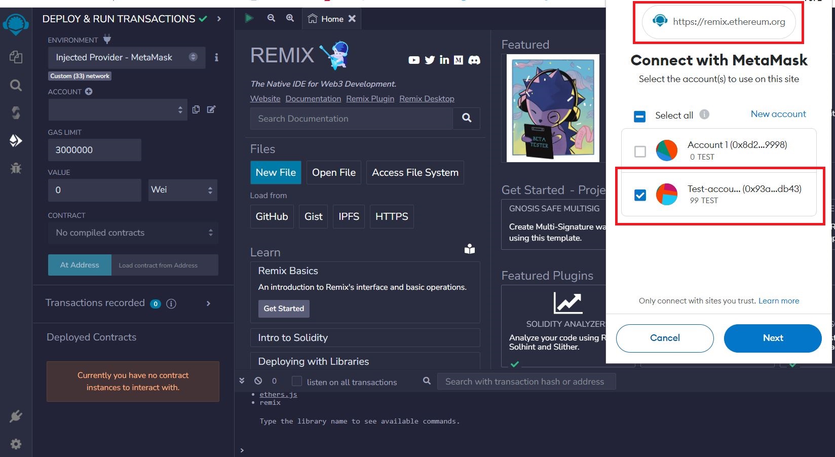This screenshot has width=835, height=457.
Task: Click the Search Documentation input field
Action: point(351,119)
